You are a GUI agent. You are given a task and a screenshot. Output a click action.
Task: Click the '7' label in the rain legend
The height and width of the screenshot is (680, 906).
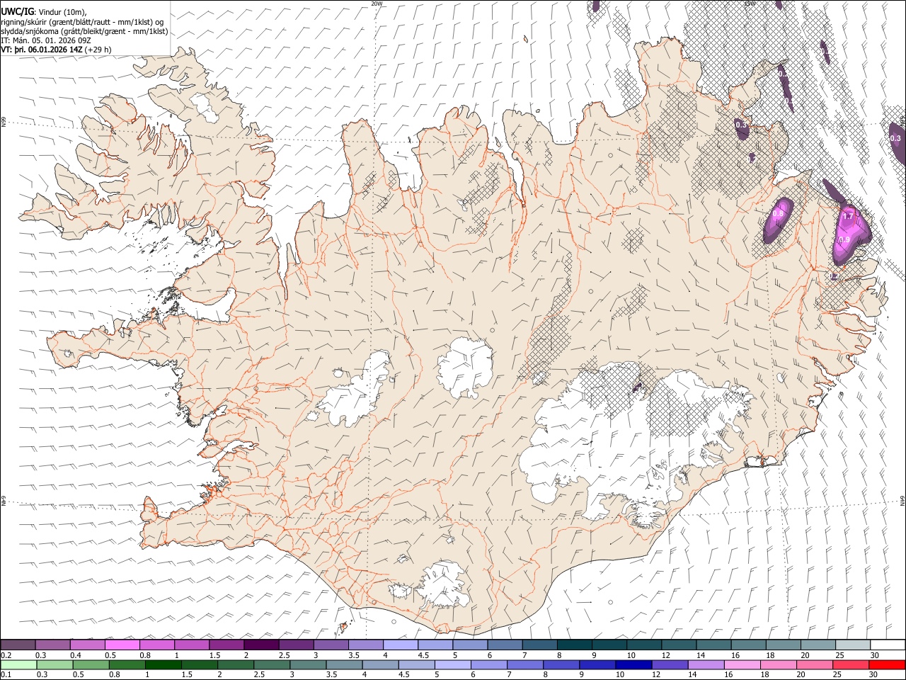pos(510,674)
